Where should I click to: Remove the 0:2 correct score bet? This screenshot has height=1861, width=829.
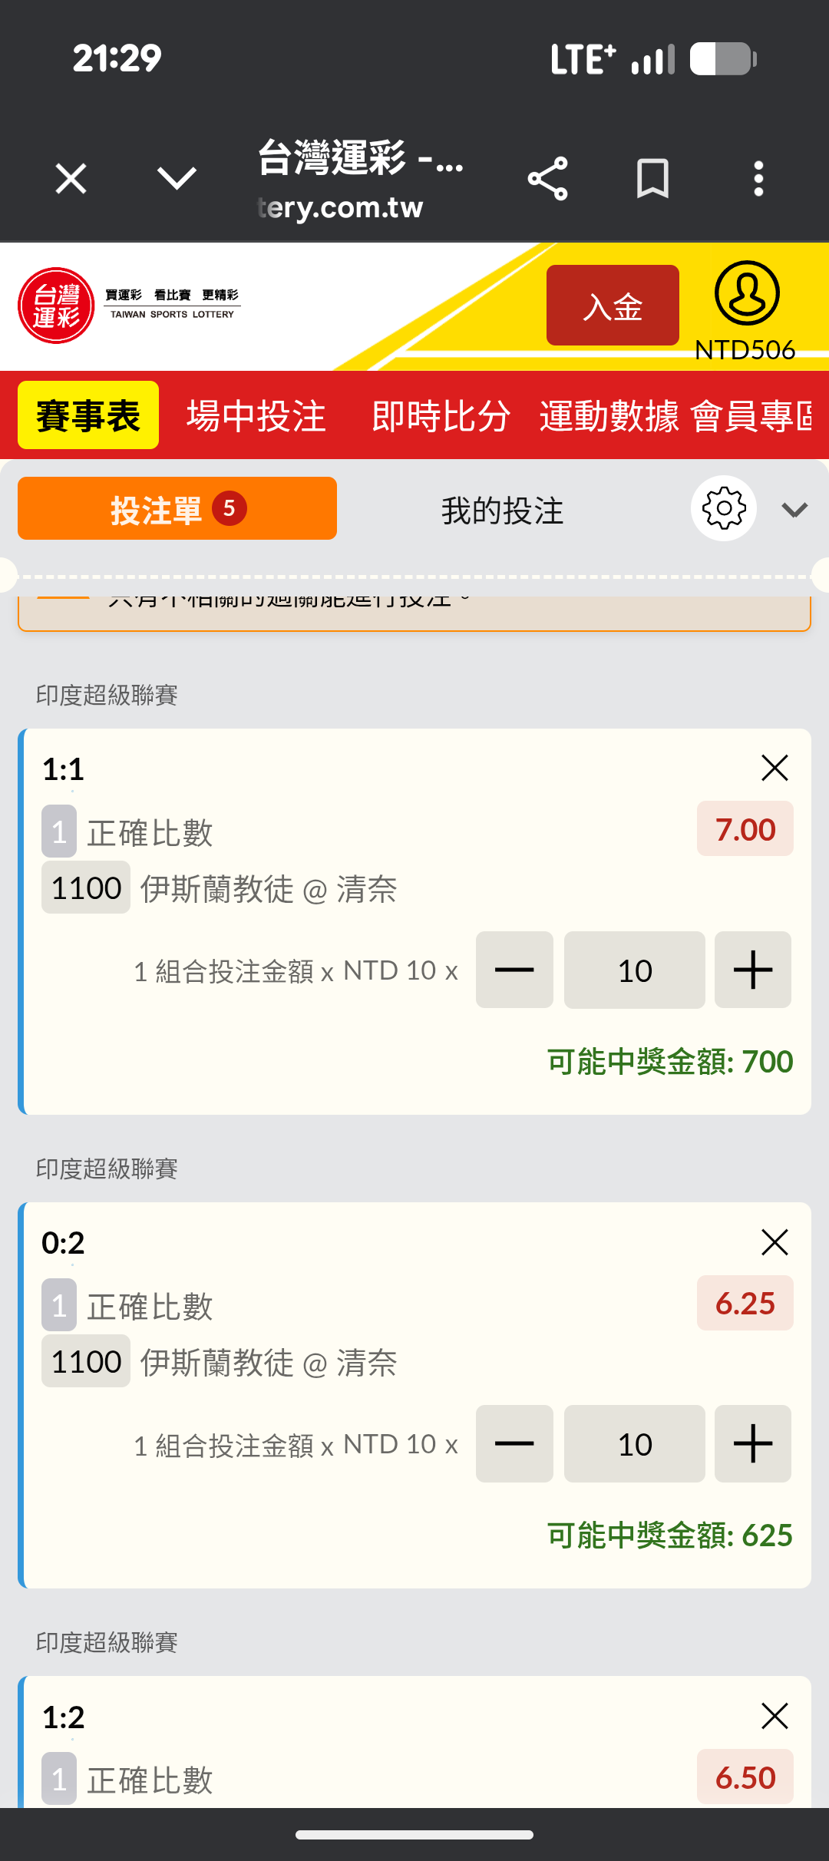[775, 1241]
